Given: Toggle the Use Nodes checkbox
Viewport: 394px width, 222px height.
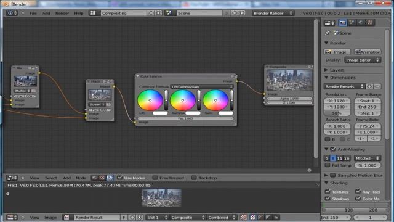Looking at the screenshot, I should pyautogui.click(x=120, y=178).
